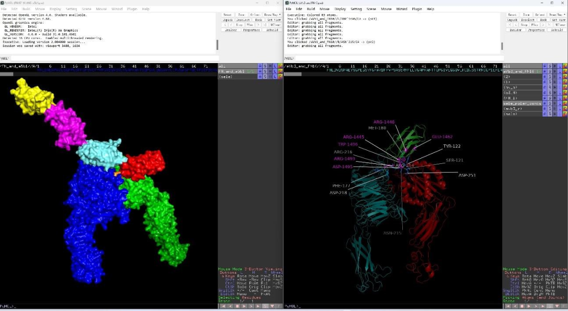Click log scrollbar in aVb3_and_FN10 window
Viewport: 568px width, 311px height.
tap(502, 46)
